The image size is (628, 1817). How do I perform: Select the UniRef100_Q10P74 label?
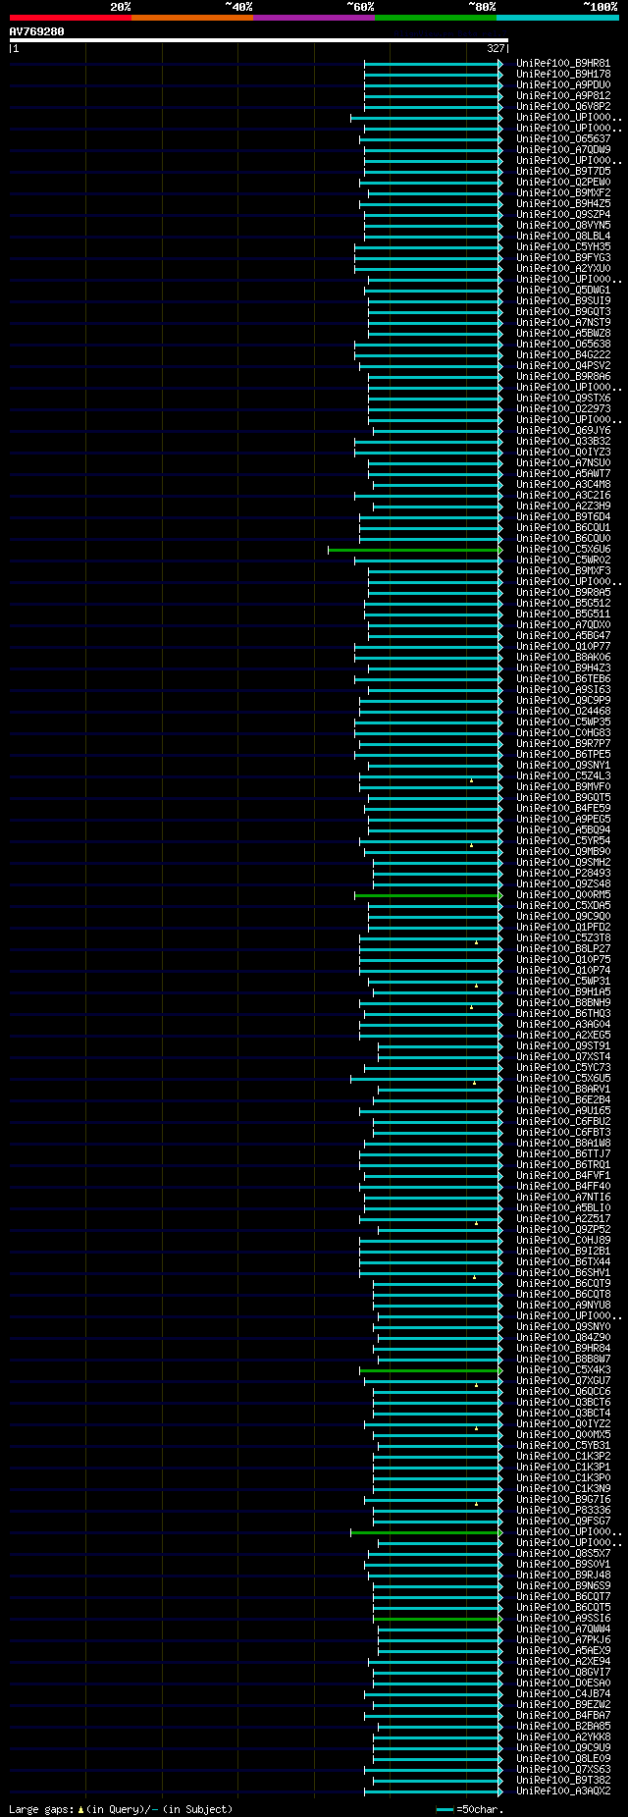(563, 971)
